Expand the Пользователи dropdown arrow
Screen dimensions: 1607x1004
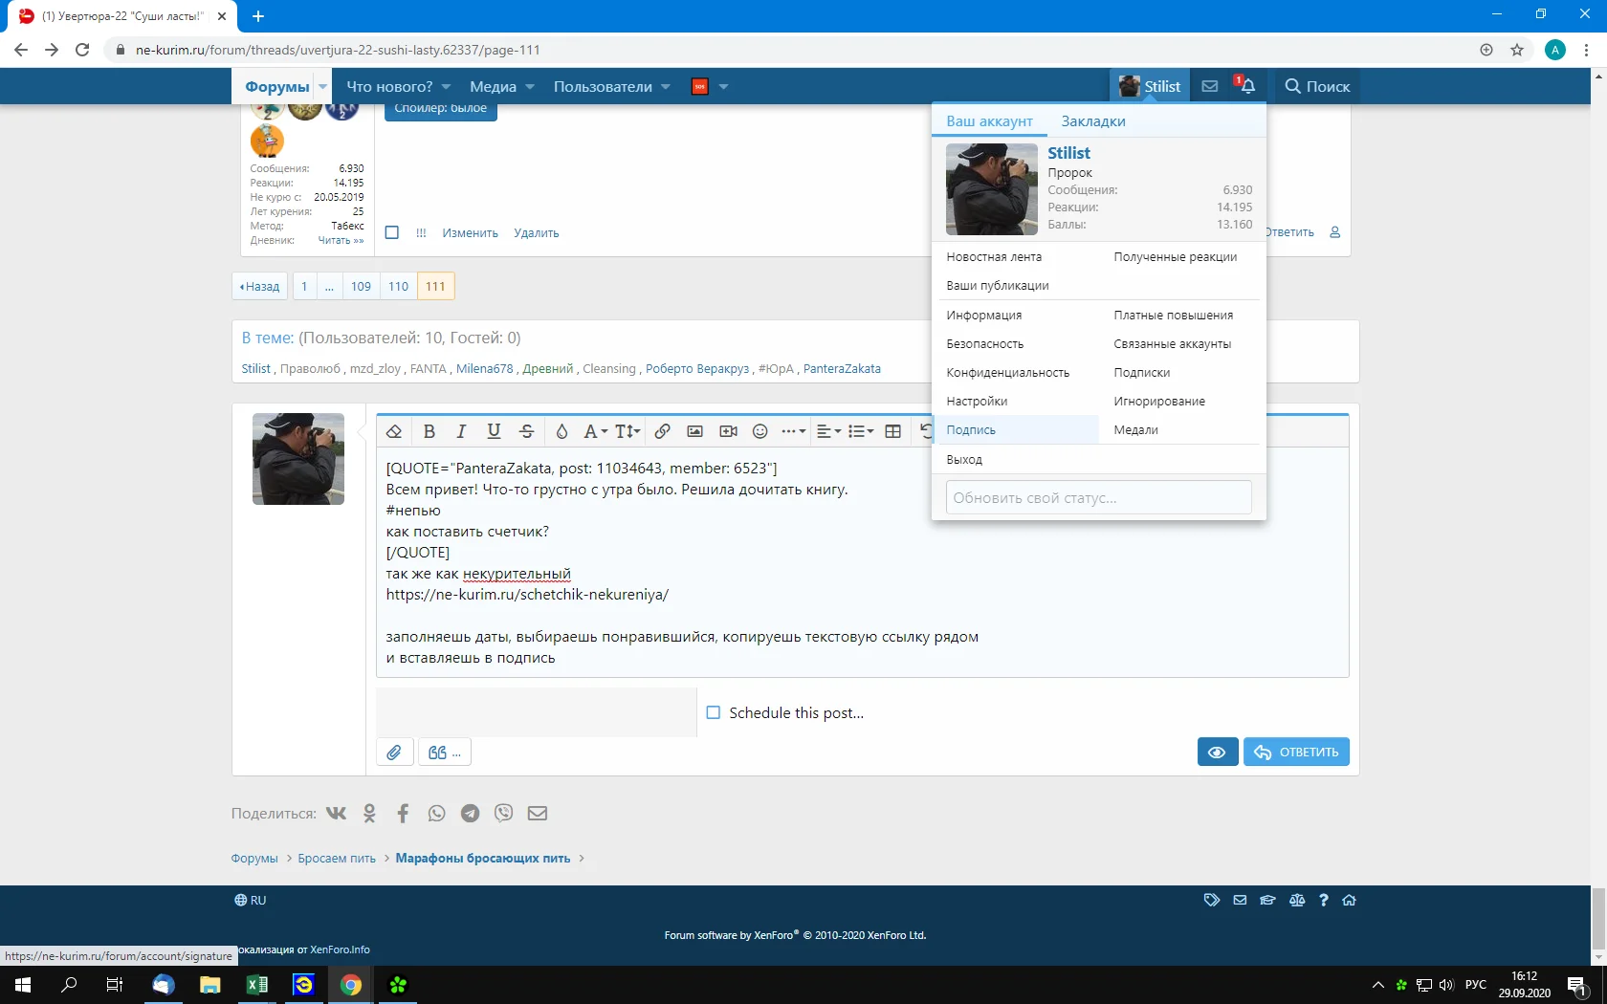666,87
